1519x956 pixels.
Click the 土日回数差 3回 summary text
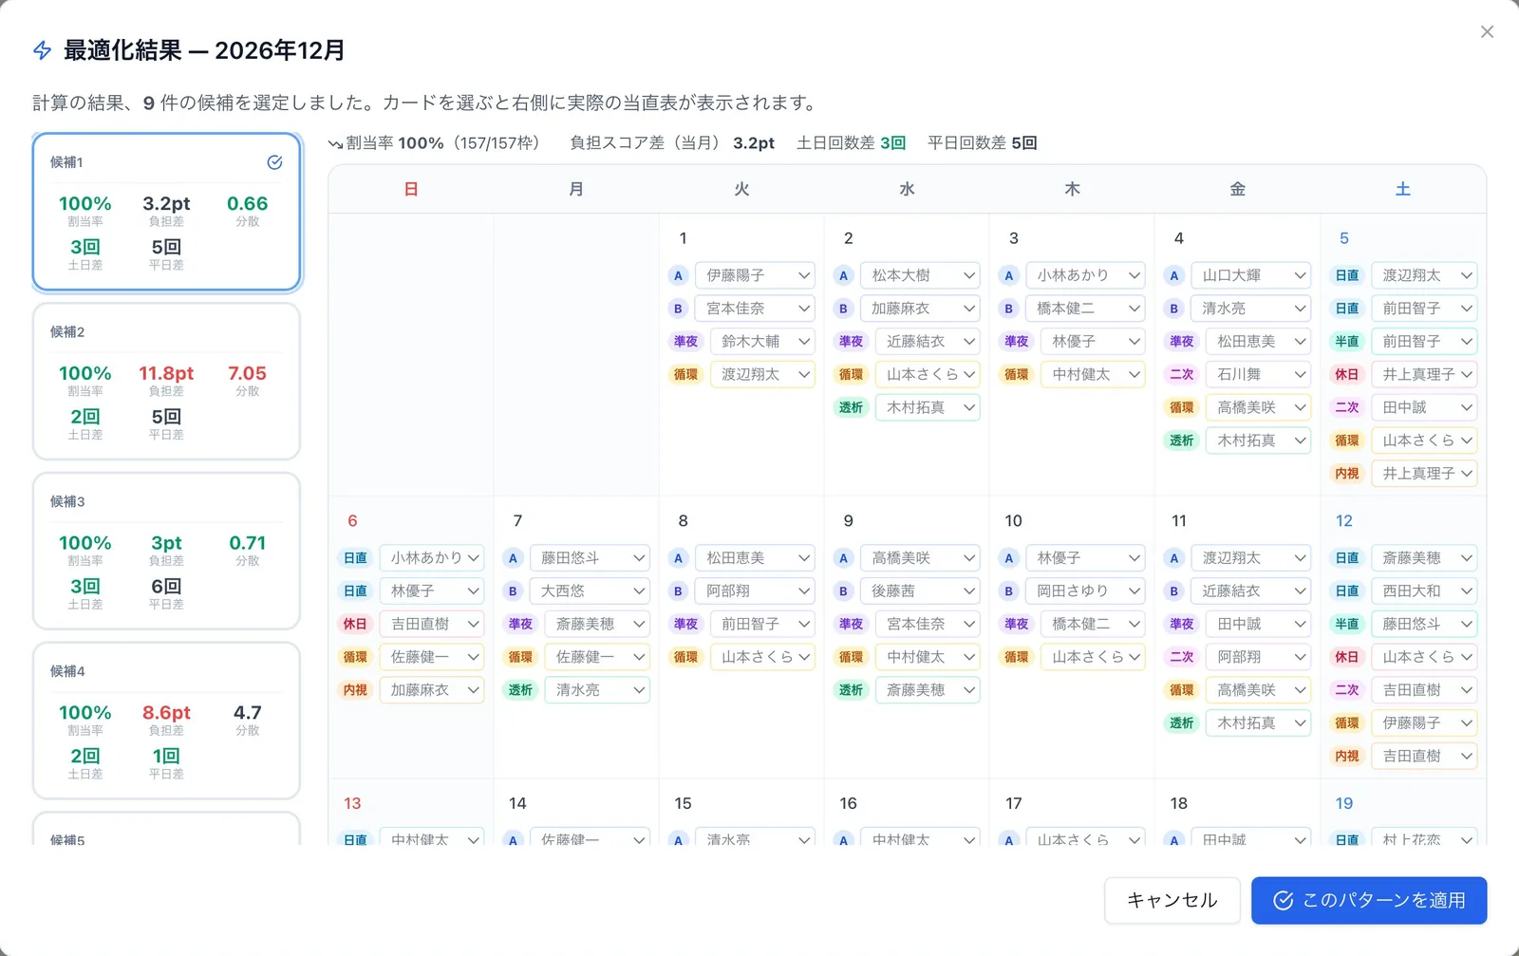tap(851, 143)
